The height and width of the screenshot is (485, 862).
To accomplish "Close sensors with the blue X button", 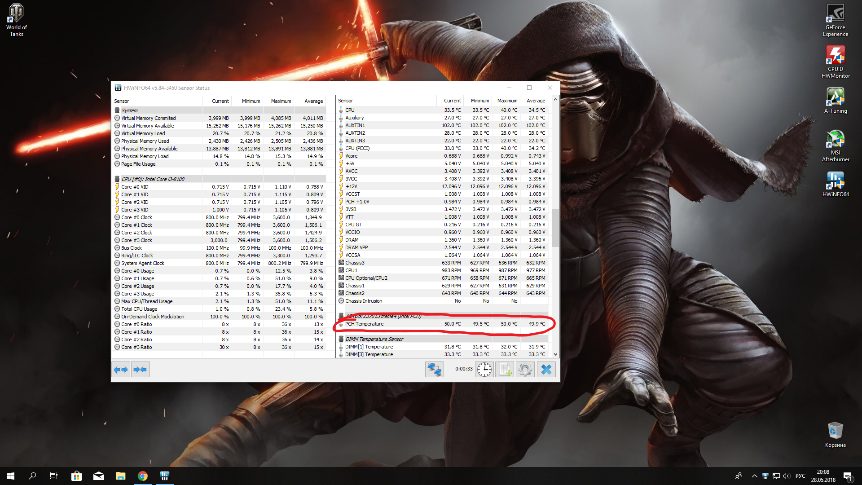I will click(546, 370).
